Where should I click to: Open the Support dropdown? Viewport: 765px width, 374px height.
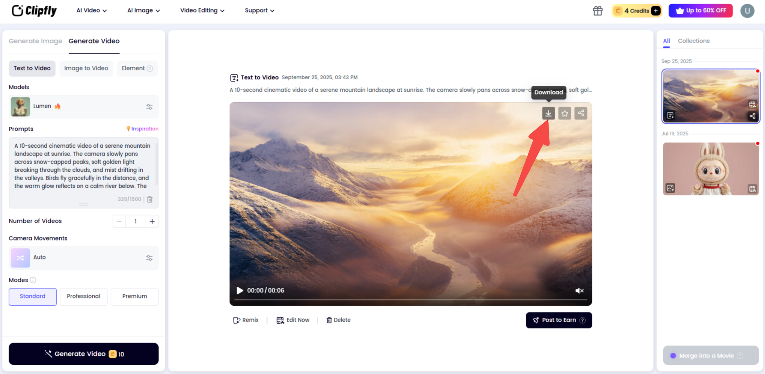tap(259, 10)
